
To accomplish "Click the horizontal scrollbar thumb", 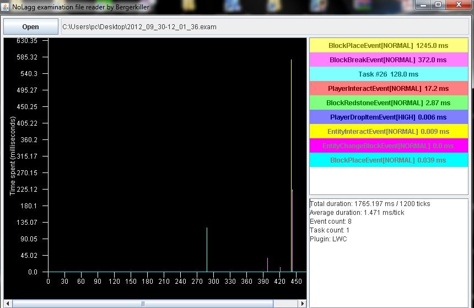I will [143, 304].
